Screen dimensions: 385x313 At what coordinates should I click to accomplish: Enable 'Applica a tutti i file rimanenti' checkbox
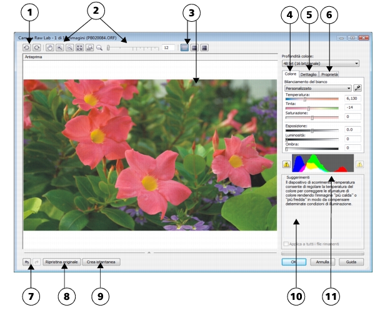(x=286, y=244)
